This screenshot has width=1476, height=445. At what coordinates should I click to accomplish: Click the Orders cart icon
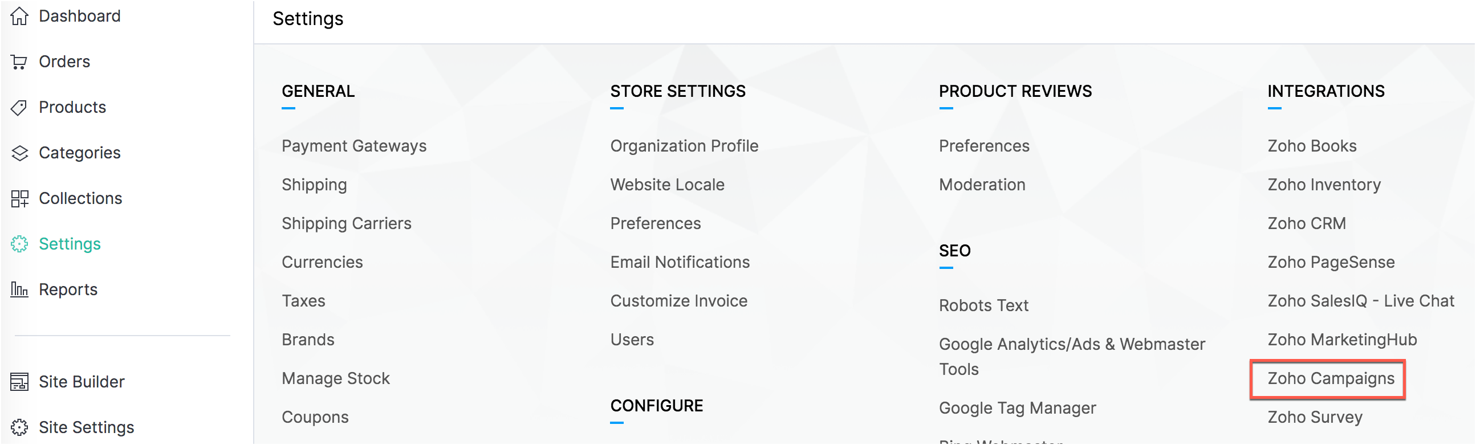point(19,62)
